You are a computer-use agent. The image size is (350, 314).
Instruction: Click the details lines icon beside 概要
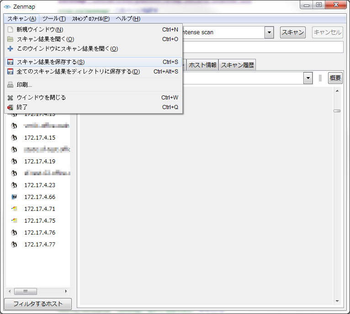(320, 78)
